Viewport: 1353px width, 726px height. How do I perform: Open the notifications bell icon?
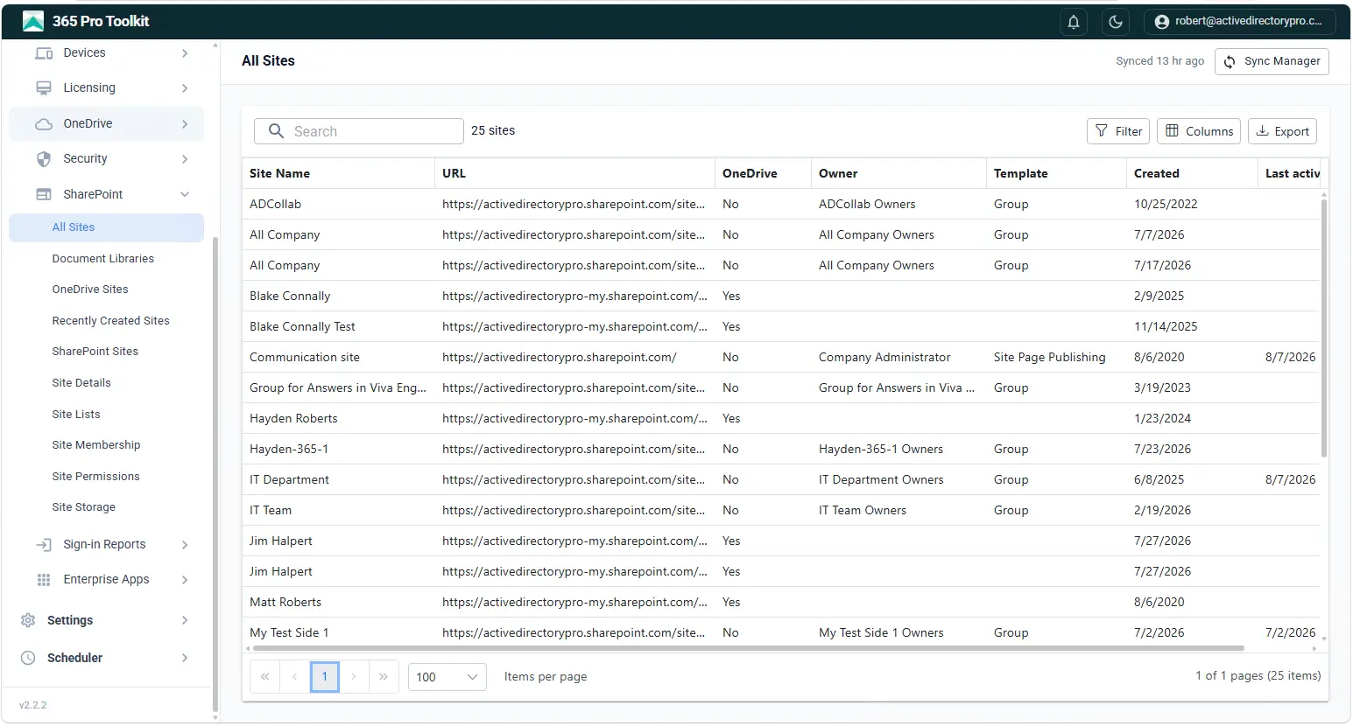click(1074, 22)
